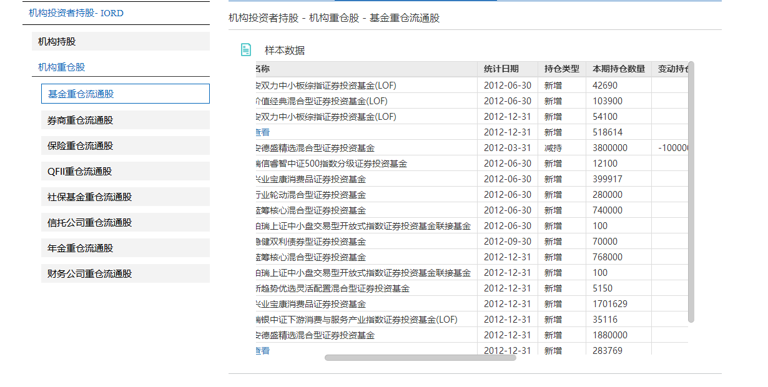Click cell value 12100
This screenshot has width=768, height=387.
coord(605,164)
